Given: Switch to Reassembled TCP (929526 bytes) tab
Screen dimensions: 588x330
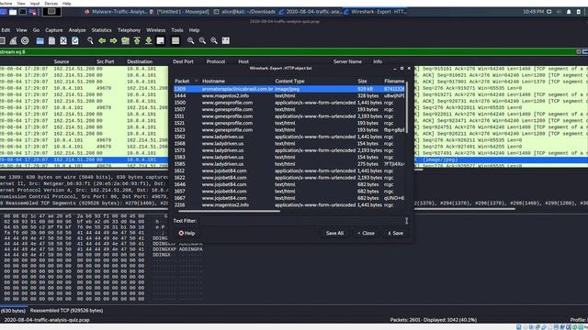Looking at the screenshot, I should pyautogui.click(x=66, y=311).
